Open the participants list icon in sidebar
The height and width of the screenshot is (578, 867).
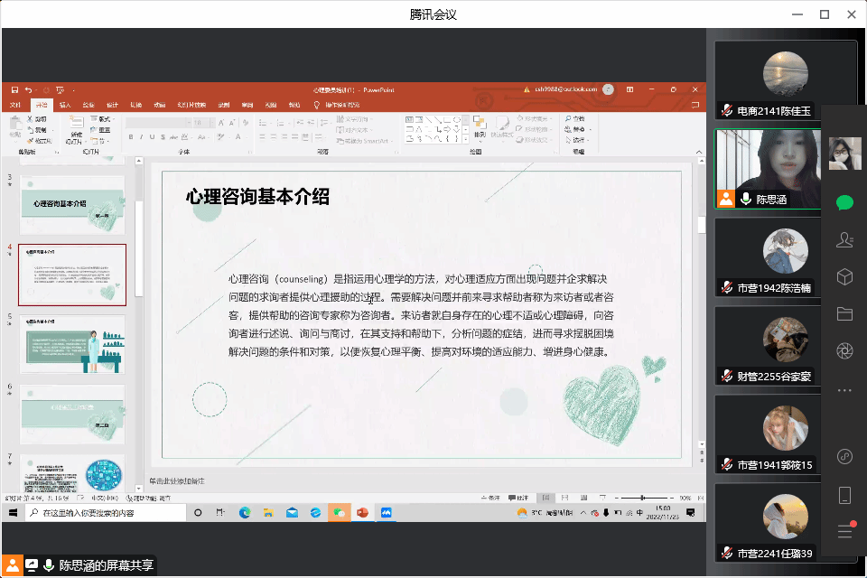click(844, 240)
